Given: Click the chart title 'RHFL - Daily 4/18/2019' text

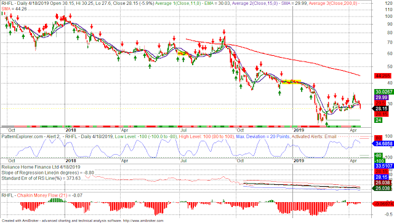Looking at the screenshot, I should click(x=25, y=4).
